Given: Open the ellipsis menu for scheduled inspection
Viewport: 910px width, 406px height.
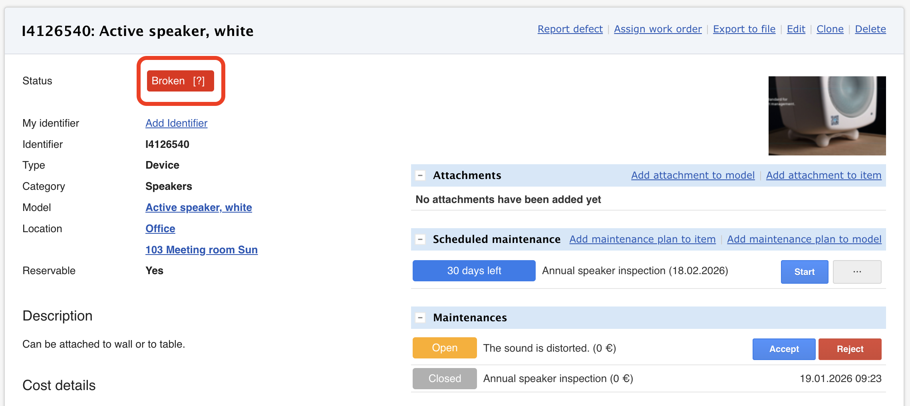Looking at the screenshot, I should (857, 272).
